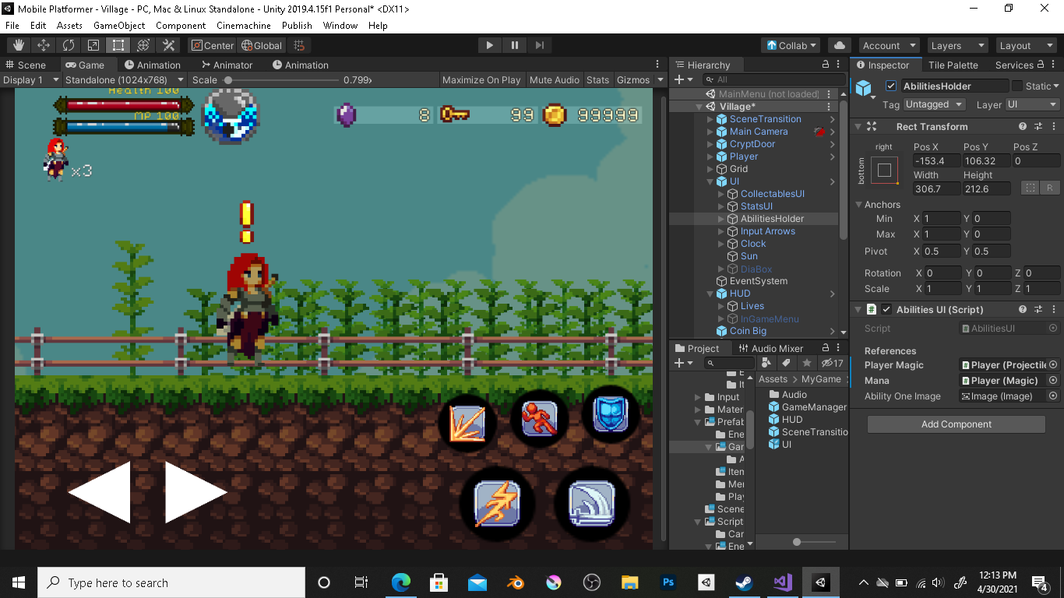The width and height of the screenshot is (1064, 598).
Task: Expand the Player object in Hierarchy
Action: 710,157
